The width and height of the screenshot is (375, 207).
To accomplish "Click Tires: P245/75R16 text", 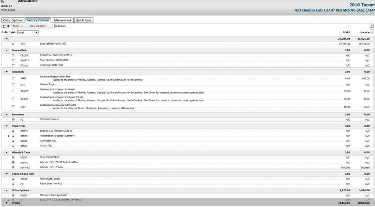I will pyautogui.click(x=50, y=157).
